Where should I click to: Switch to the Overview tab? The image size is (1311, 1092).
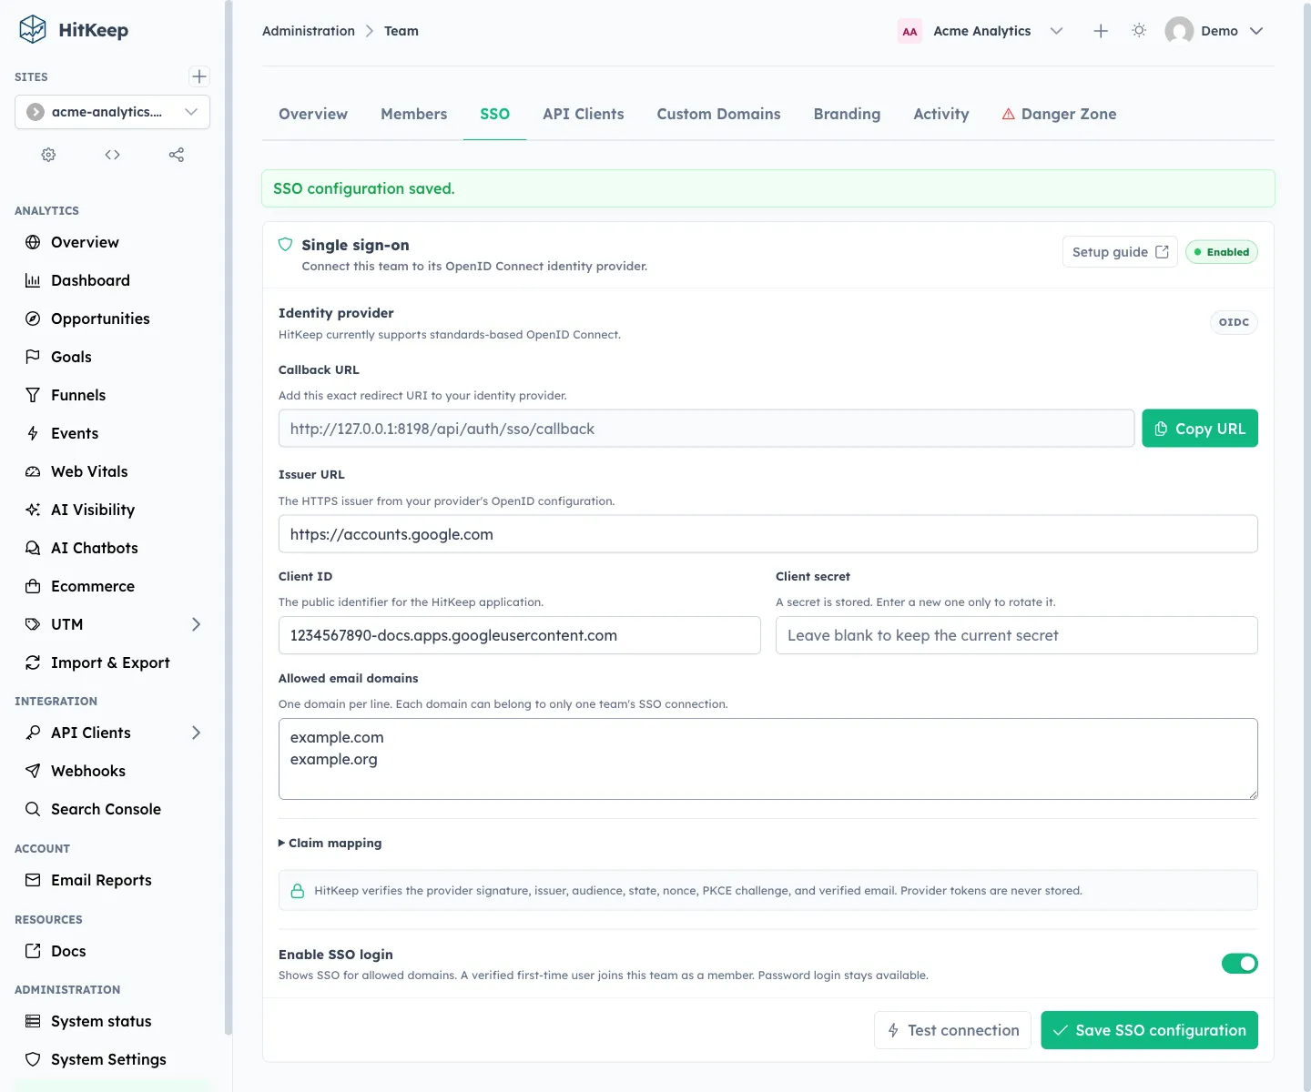click(x=313, y=114)
